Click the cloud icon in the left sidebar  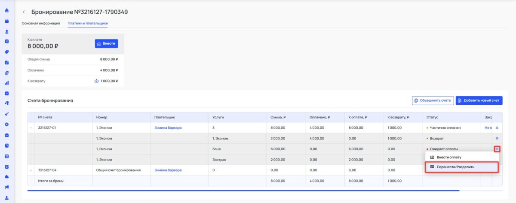coord(6,176)
